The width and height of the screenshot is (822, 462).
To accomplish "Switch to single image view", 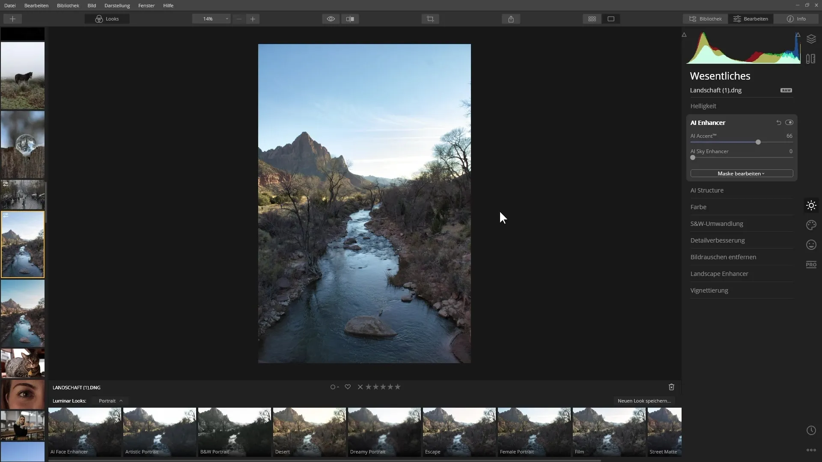I will pos(611,19).
